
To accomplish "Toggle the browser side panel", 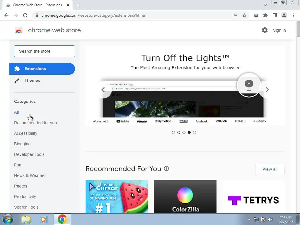I will 275,15.
